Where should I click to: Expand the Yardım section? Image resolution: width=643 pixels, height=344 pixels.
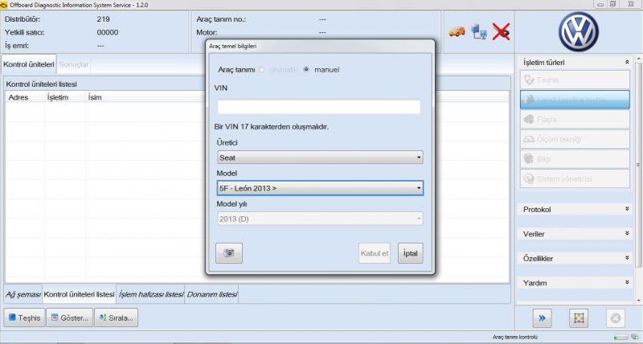coord(627,282)
